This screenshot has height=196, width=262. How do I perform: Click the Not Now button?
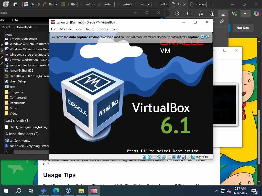pyautogui.click(x=243, y=28)
